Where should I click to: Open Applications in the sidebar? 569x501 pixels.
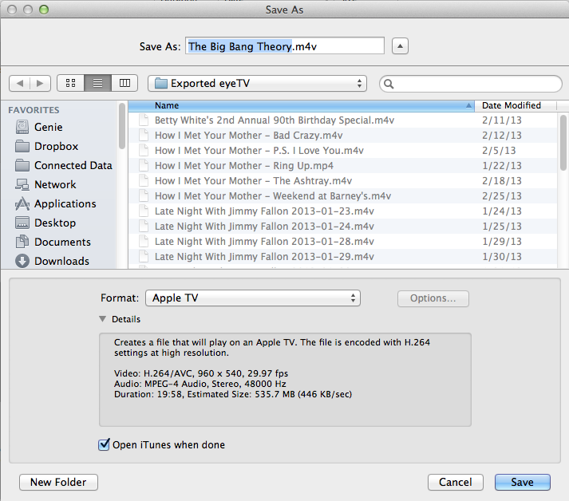click(65, 203)
